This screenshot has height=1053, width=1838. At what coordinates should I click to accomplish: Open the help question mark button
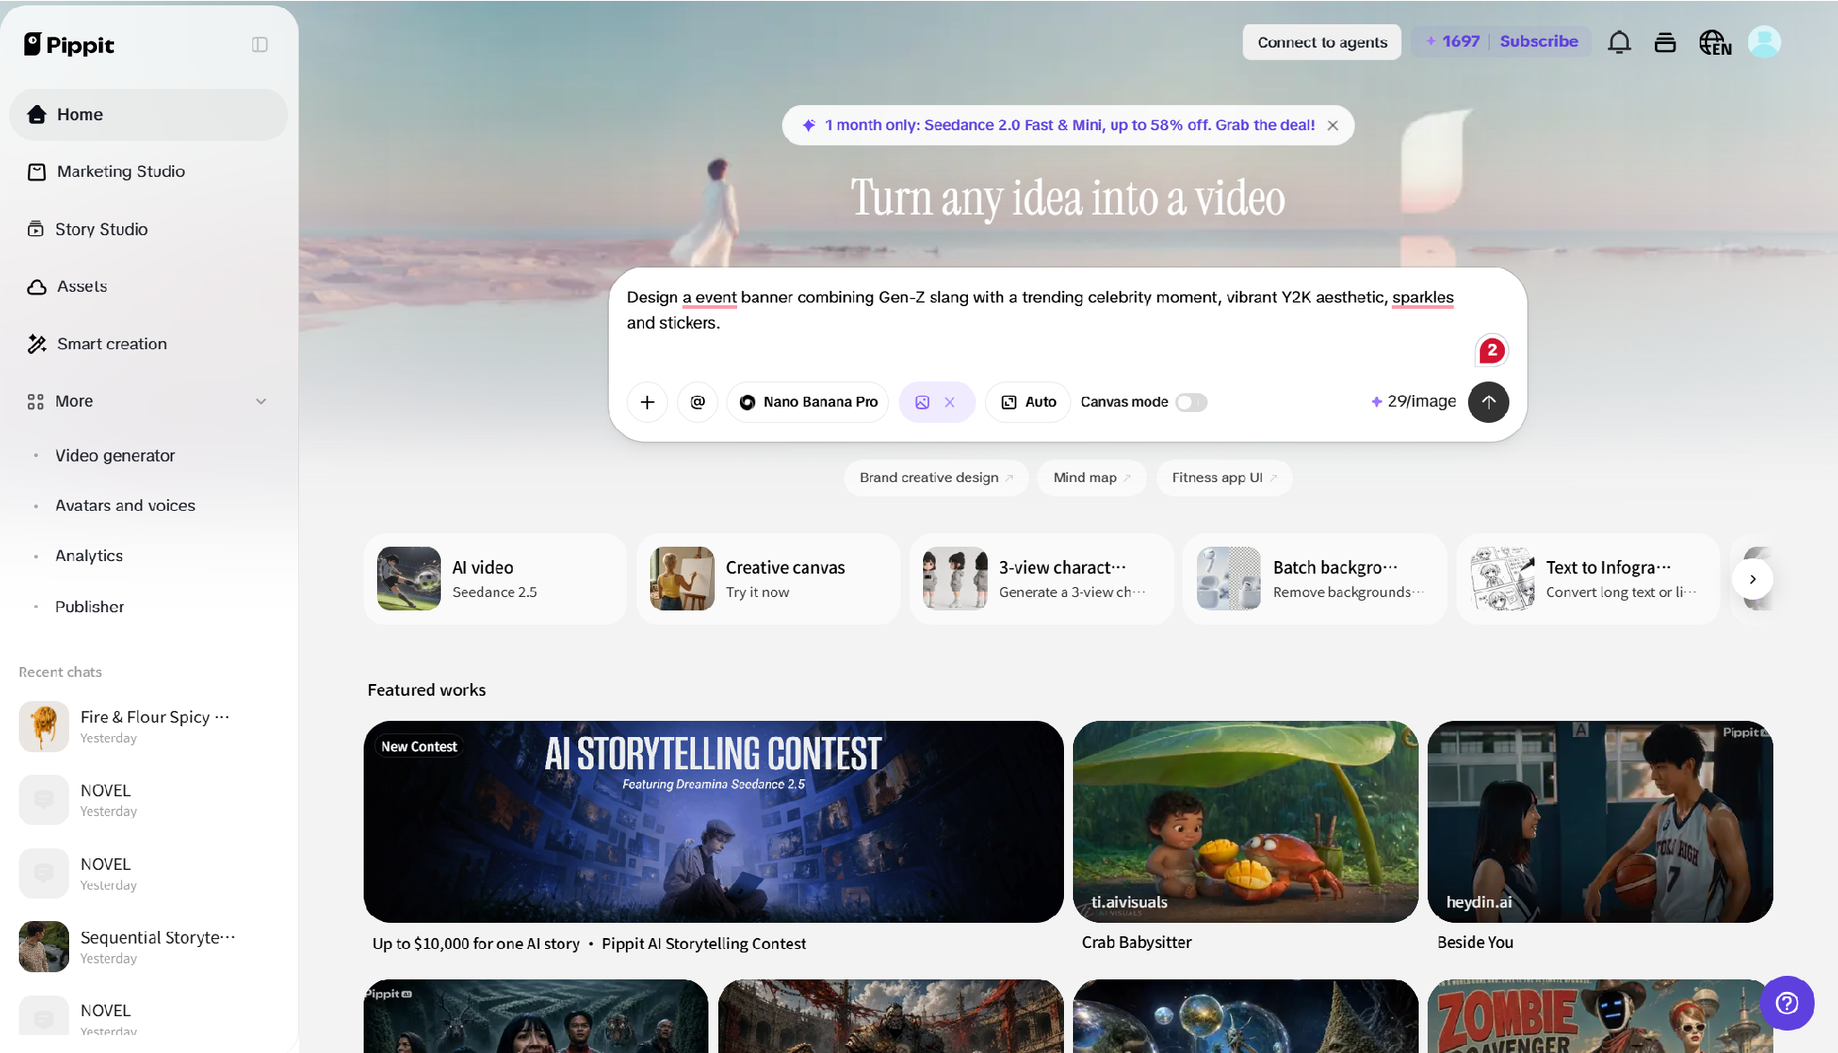[x=1787, y=1003]
